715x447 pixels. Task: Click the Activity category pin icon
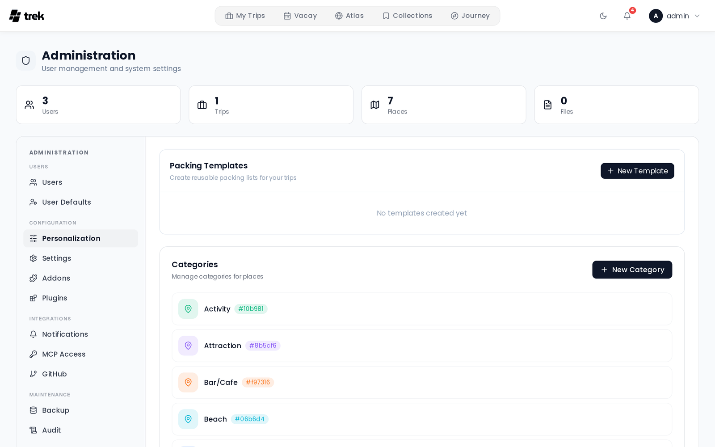(x=188, y=309)
